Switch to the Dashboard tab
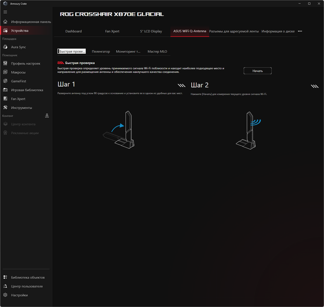Viewport: 324px width, 307px height. [x=73, y=31]
